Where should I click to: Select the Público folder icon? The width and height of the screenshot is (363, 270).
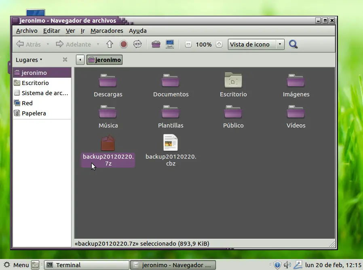[x=233, y=111]
